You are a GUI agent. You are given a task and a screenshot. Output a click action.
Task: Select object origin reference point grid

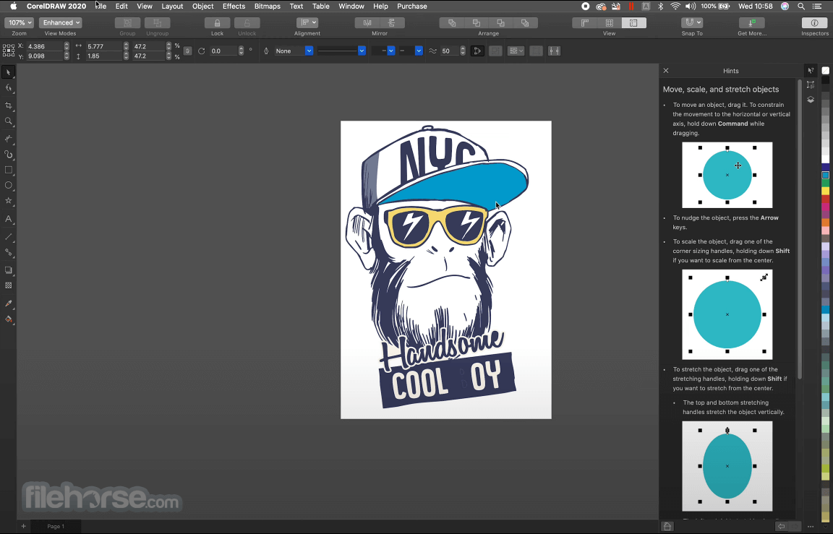(x=9, y=51)
